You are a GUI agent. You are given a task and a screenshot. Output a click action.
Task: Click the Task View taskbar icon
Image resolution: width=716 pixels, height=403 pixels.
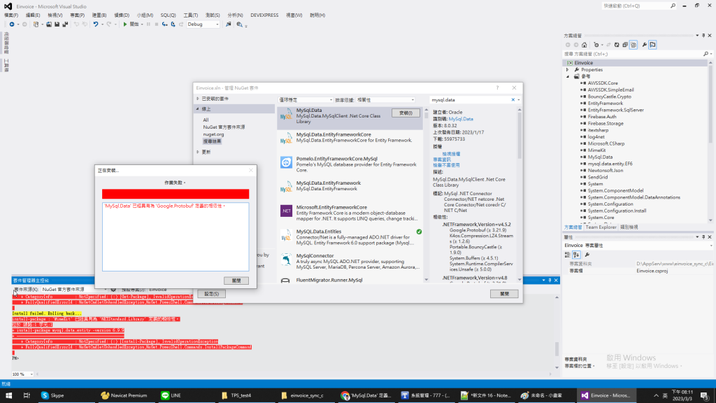click(x=27, y=395)
